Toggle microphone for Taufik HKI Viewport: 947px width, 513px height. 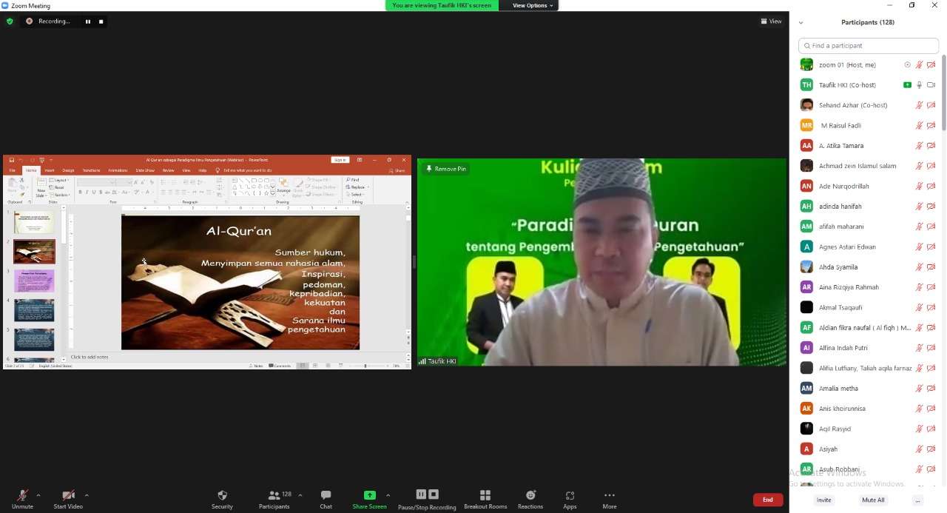(920, 85)
